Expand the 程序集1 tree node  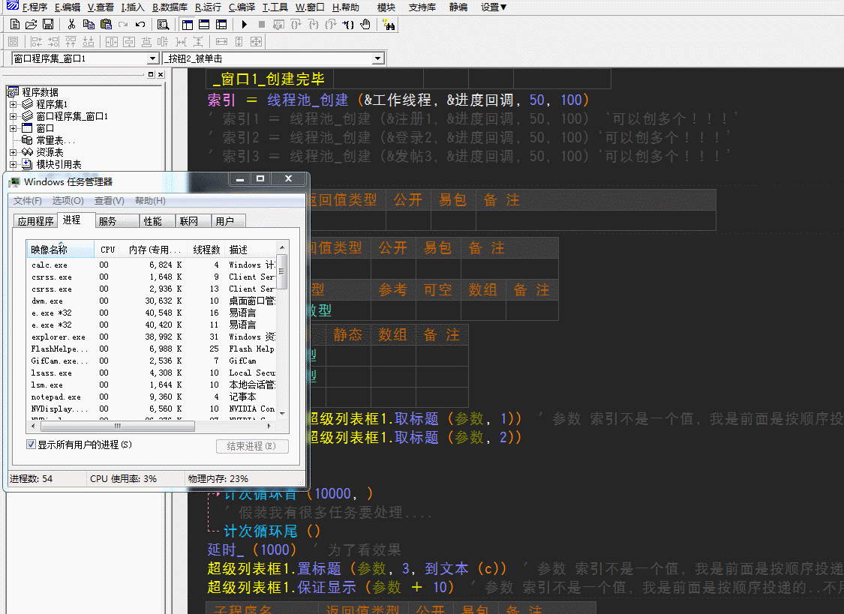(14, 104)
